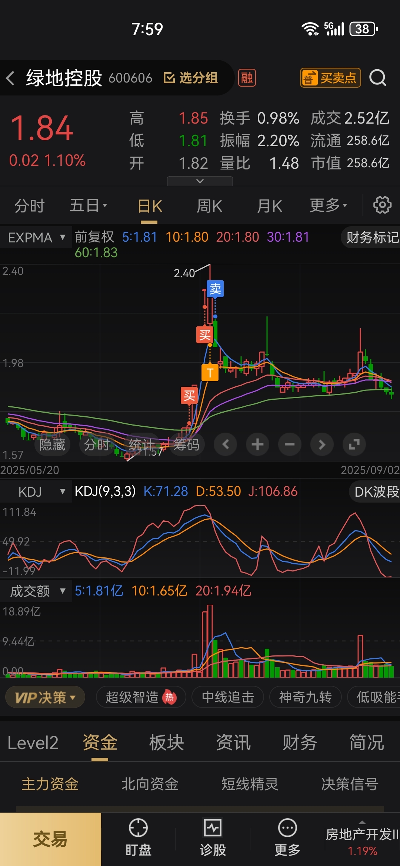Tap 隐藏 to hide chart controls
This screenshot has width=400, height=866.
click(x=52, y=444)
